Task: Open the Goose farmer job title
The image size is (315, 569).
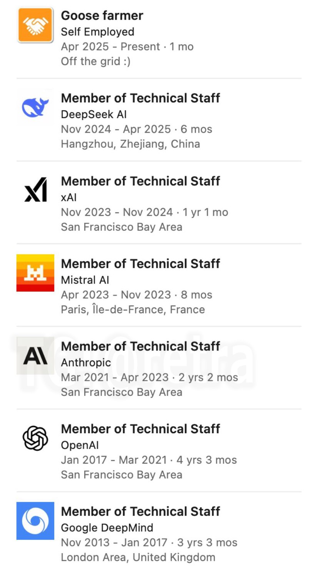Action: (x=102, y=15)
